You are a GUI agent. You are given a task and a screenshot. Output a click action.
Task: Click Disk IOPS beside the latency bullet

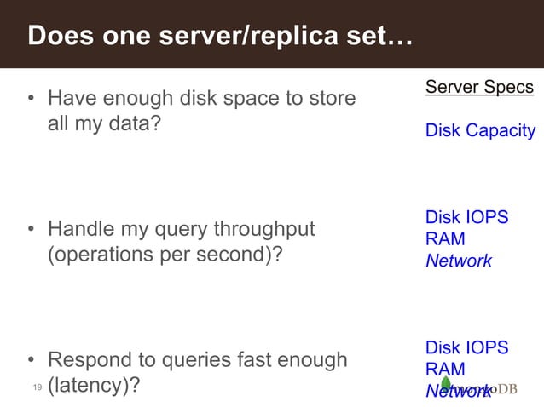click(x=466, y=348)
